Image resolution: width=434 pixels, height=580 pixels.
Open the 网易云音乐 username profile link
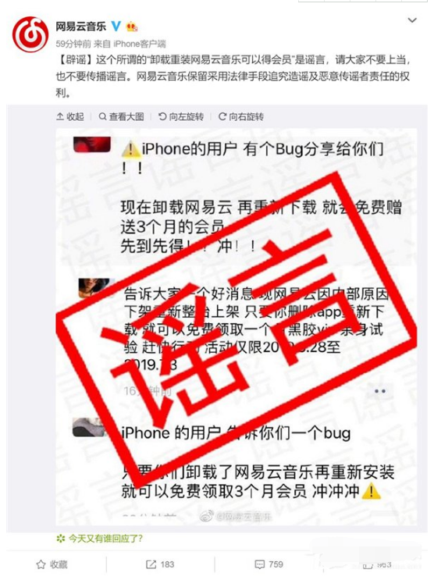(x=81, y=27)
